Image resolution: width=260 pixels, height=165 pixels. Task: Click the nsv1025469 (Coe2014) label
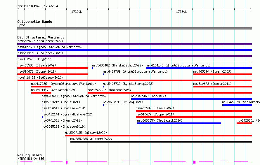(x=148, y=96)
